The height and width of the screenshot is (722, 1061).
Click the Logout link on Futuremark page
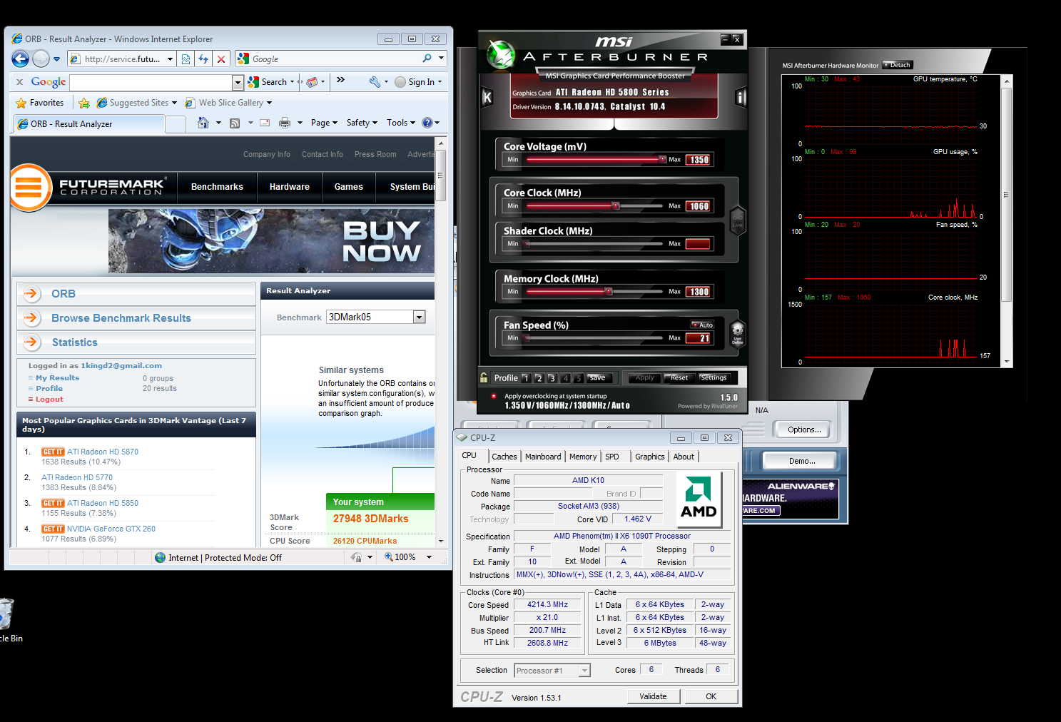click(x=49, y=400)
